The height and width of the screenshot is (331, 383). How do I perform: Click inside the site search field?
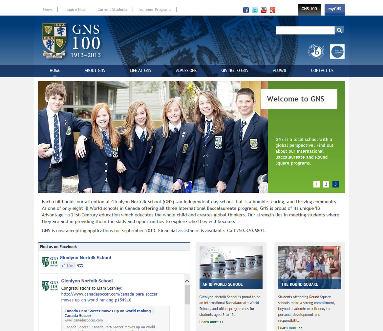pyautogui.click(x=305, y=30)
